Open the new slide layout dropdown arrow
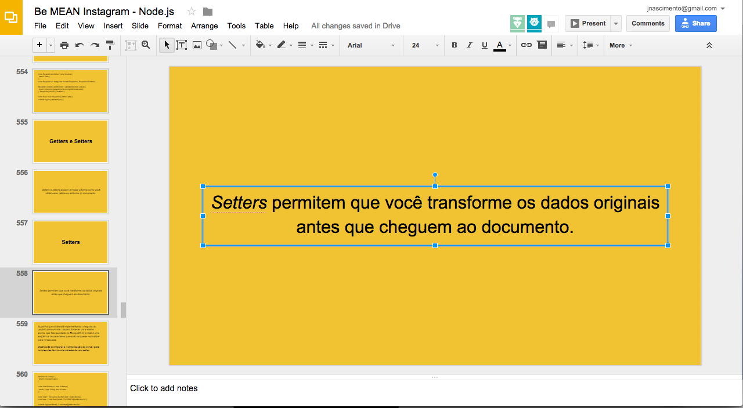The image size is (743, 408). click(51, 45)
